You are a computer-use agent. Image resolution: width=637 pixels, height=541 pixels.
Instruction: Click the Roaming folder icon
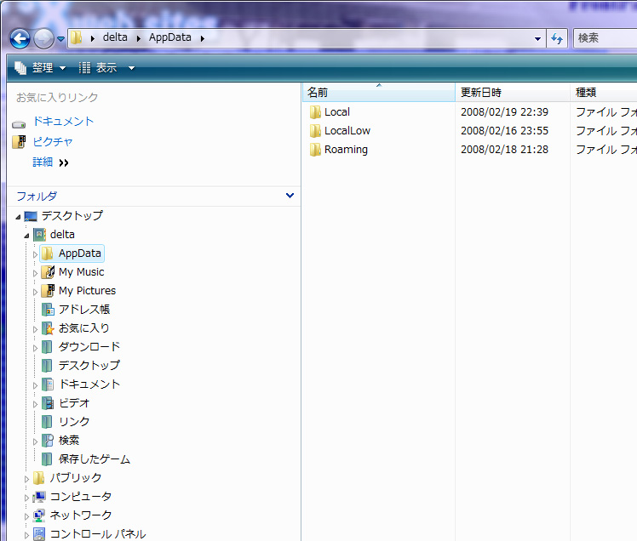(315, 150)
